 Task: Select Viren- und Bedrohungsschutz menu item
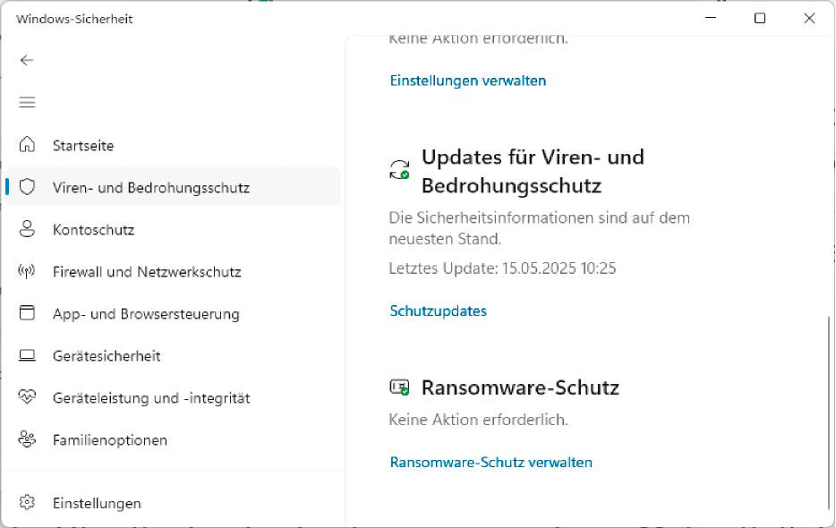pyautogui.click(x=174, y=187)
